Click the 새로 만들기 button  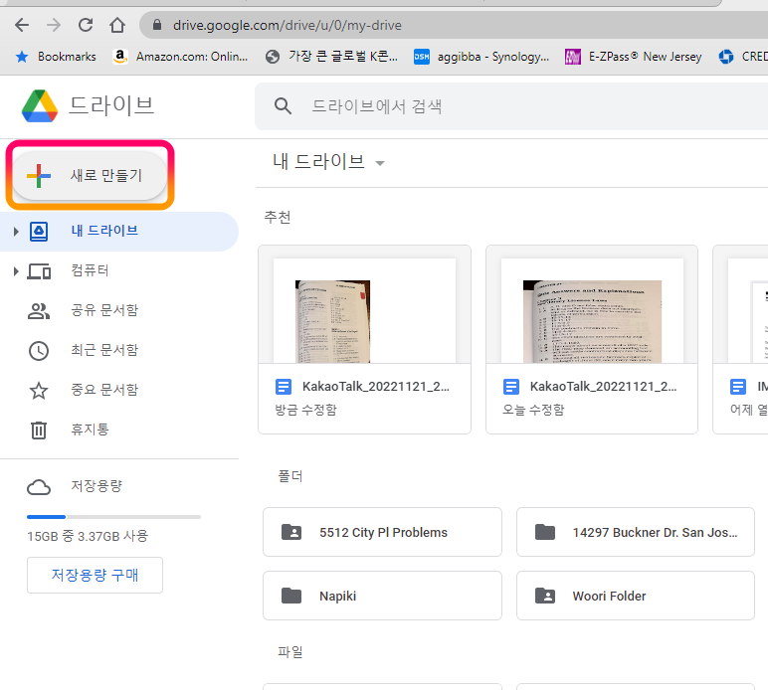point(90,175)
